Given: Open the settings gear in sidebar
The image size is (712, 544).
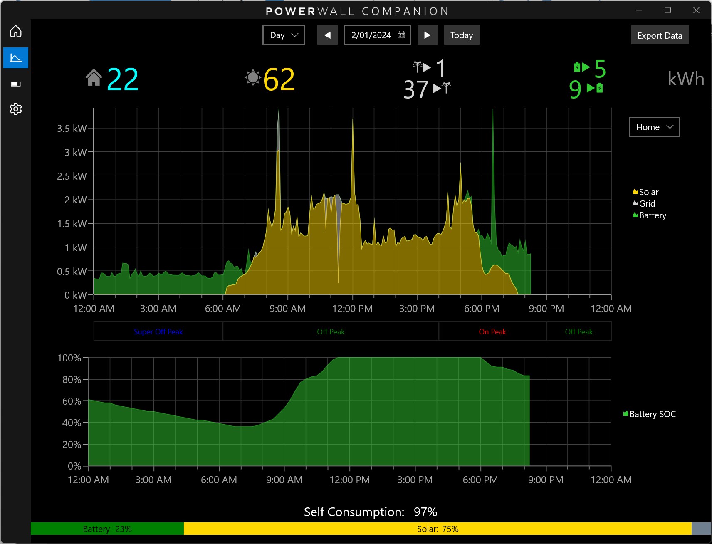Looking at the screenshot, I should coord(15,109).
